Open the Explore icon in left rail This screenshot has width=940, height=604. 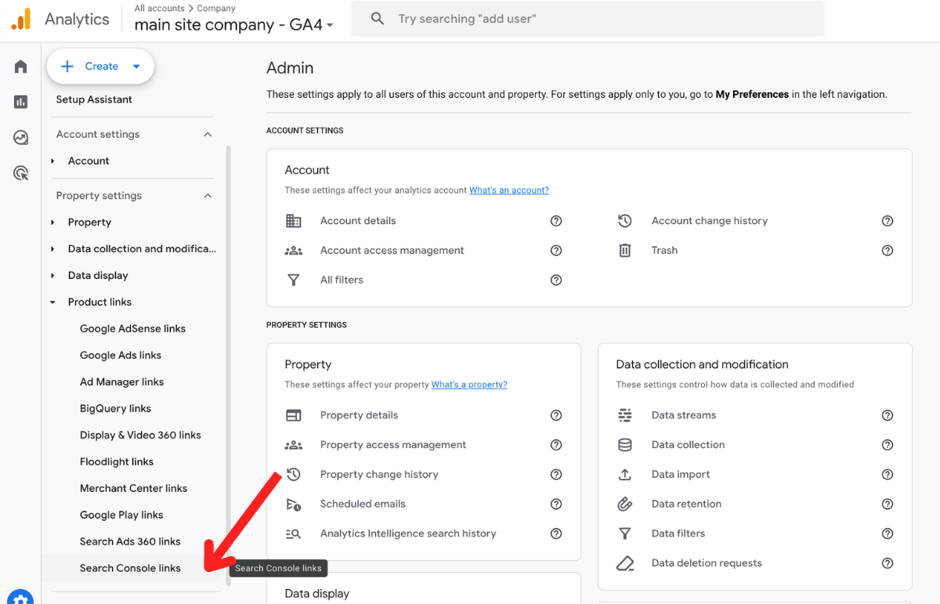pyautogui.click(x=21, y=138)
